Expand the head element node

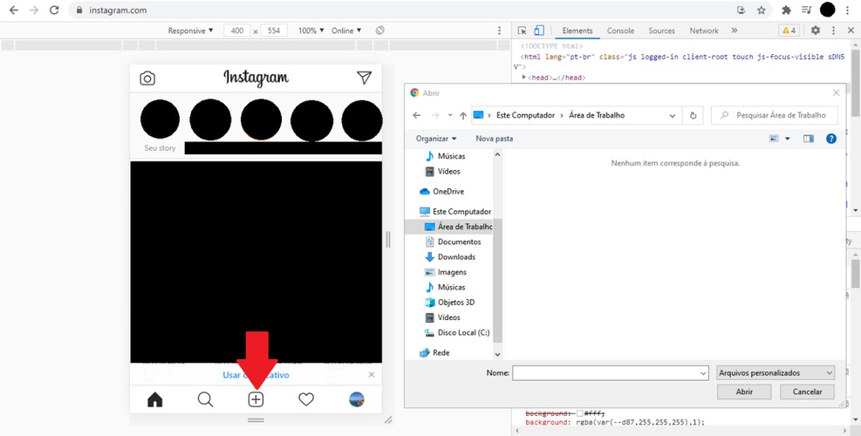pyautogui.click(x=524, y=78)
